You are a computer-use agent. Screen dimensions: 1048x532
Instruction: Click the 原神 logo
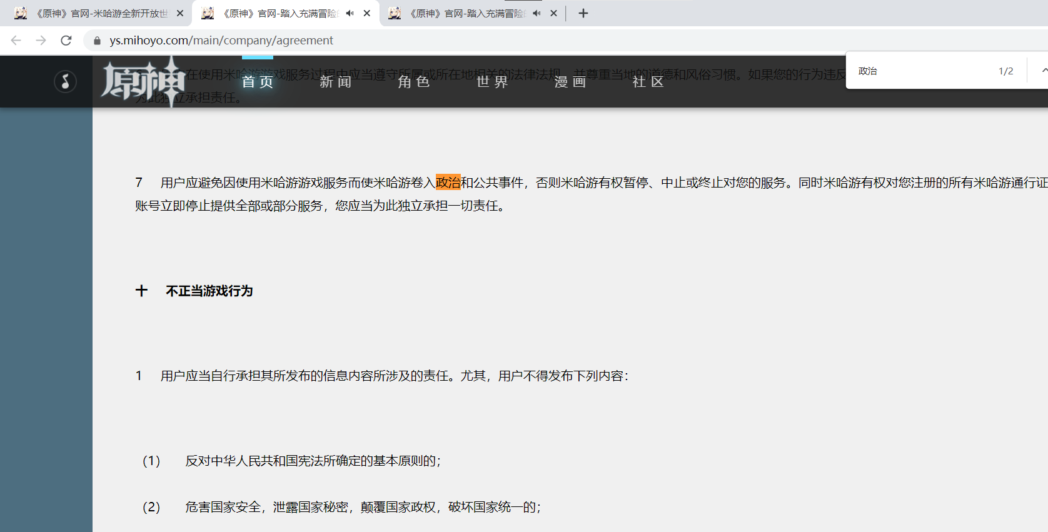(x=143, y=81)
